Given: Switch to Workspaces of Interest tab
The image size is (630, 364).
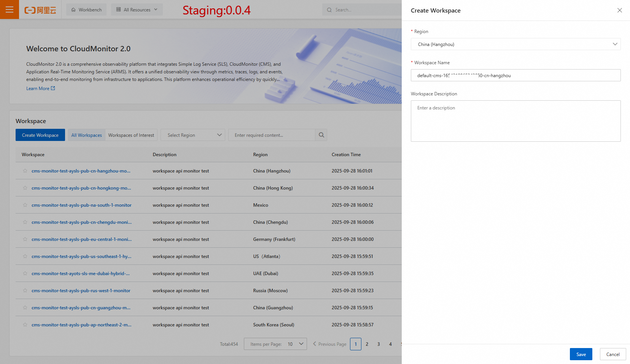Looking at the screenshot, I should coord(131,135).
